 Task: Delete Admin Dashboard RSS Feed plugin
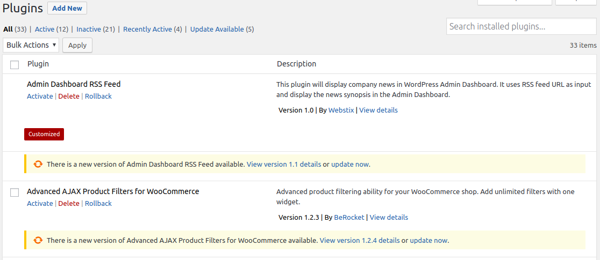(x=69, y=96)
